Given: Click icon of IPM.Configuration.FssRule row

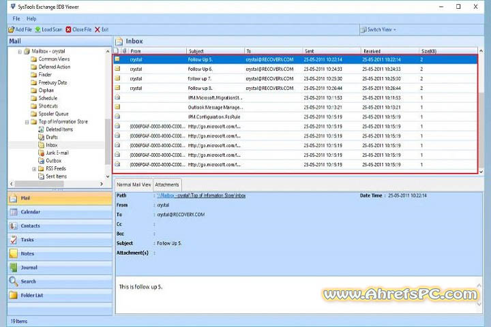Looking at the screenshot, I should pos(117,116).
